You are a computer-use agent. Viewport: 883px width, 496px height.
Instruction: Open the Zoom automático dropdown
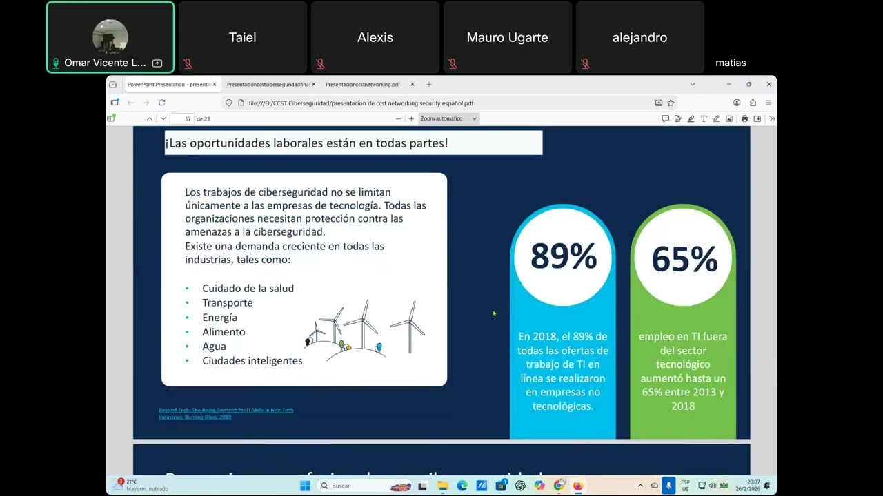point(448,118)
